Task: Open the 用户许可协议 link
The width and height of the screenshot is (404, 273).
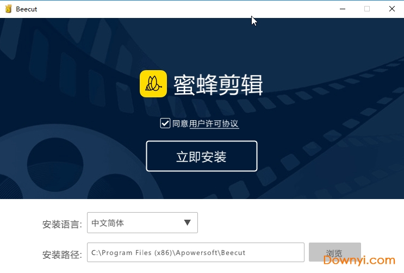Action: 214,123
